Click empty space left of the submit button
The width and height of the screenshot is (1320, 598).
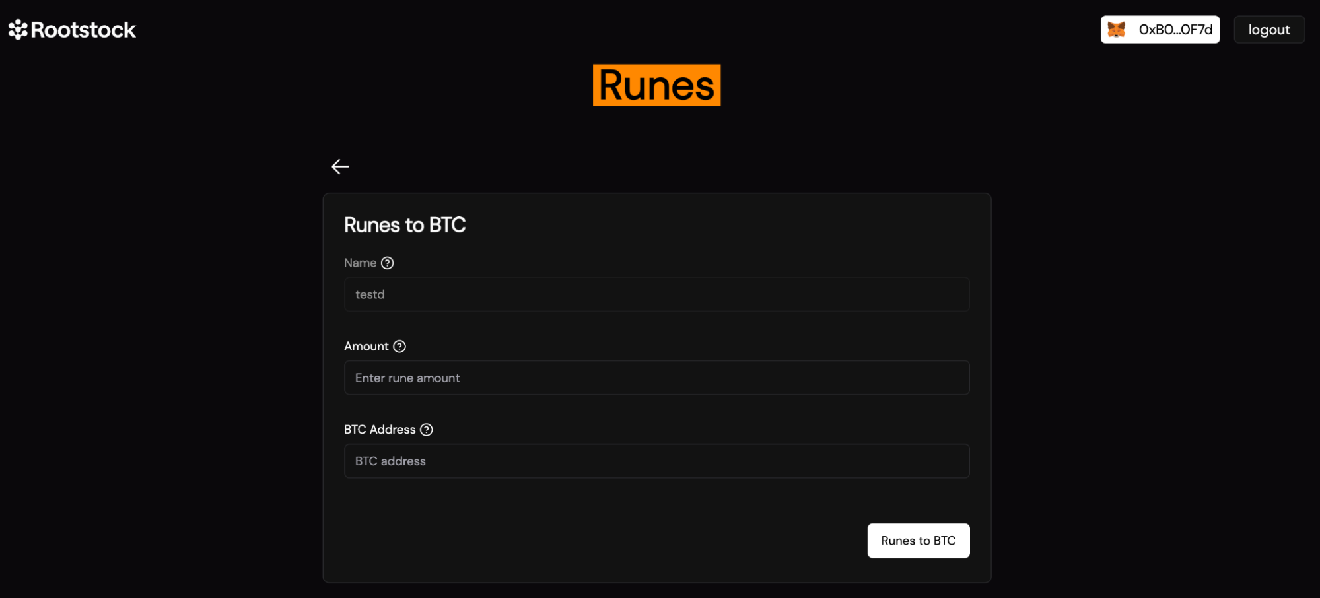coord(594,541)
